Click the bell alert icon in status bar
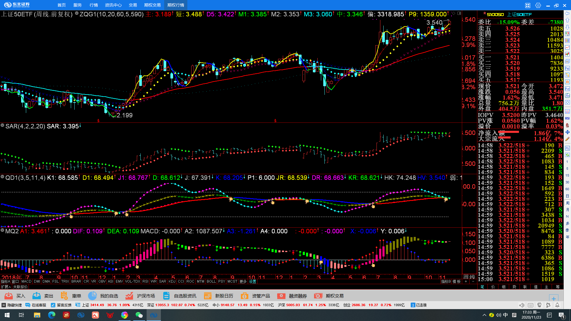This screenshot has height=321, width=571. pos(557,305)
